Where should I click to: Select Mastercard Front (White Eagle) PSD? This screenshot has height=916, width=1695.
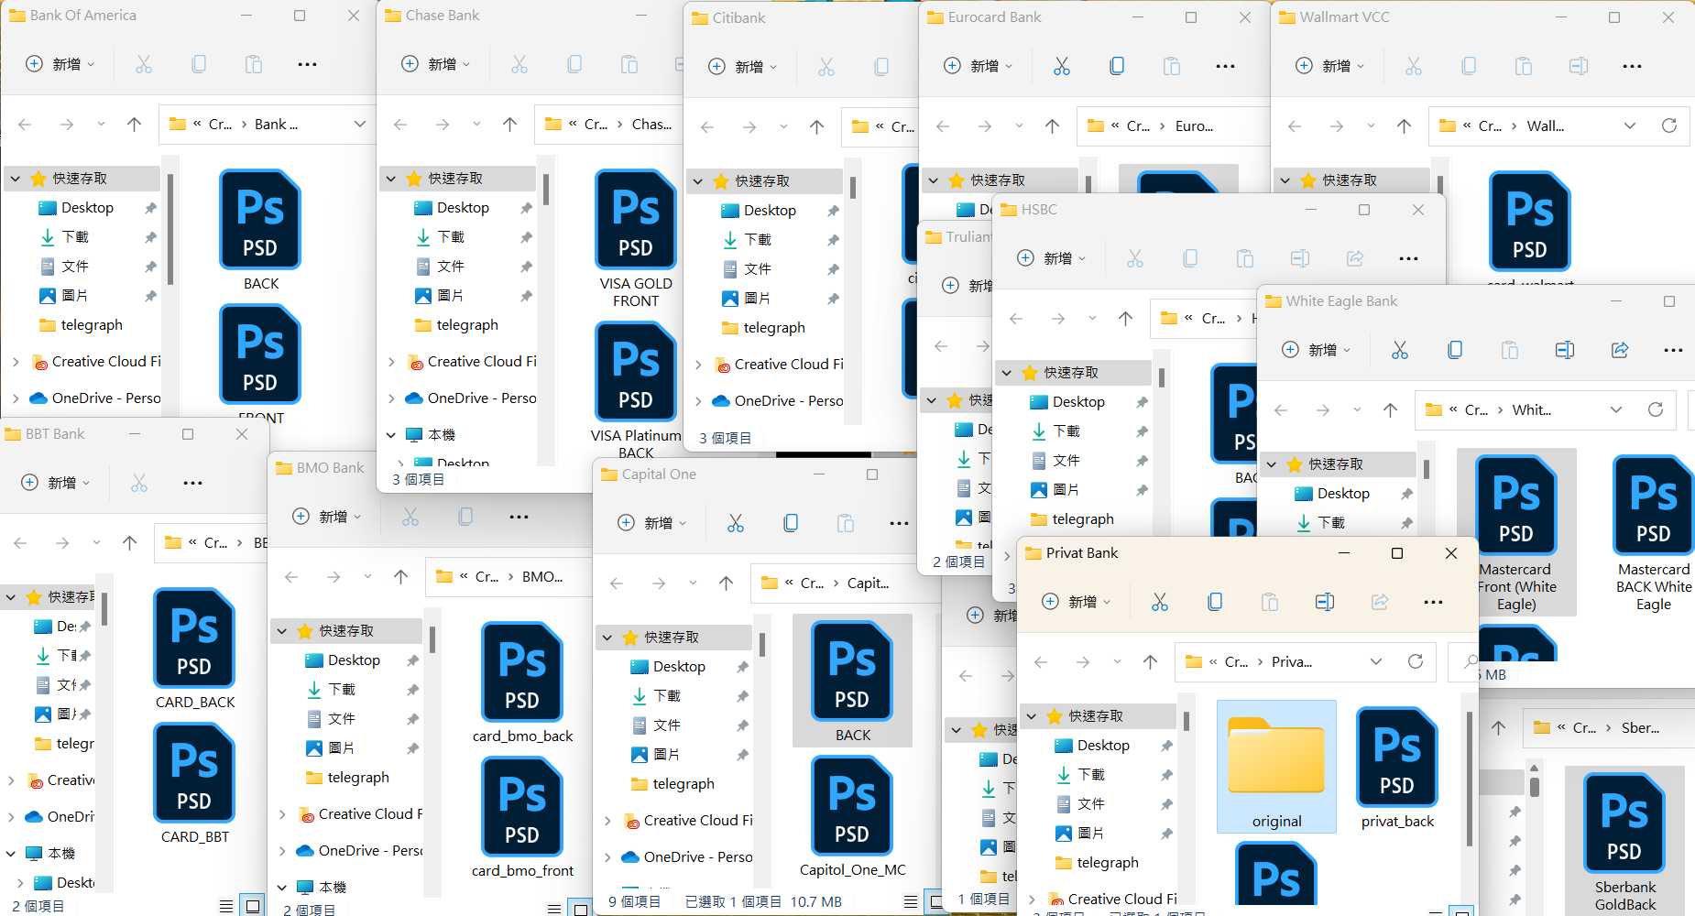click(x=1516, y=533)
